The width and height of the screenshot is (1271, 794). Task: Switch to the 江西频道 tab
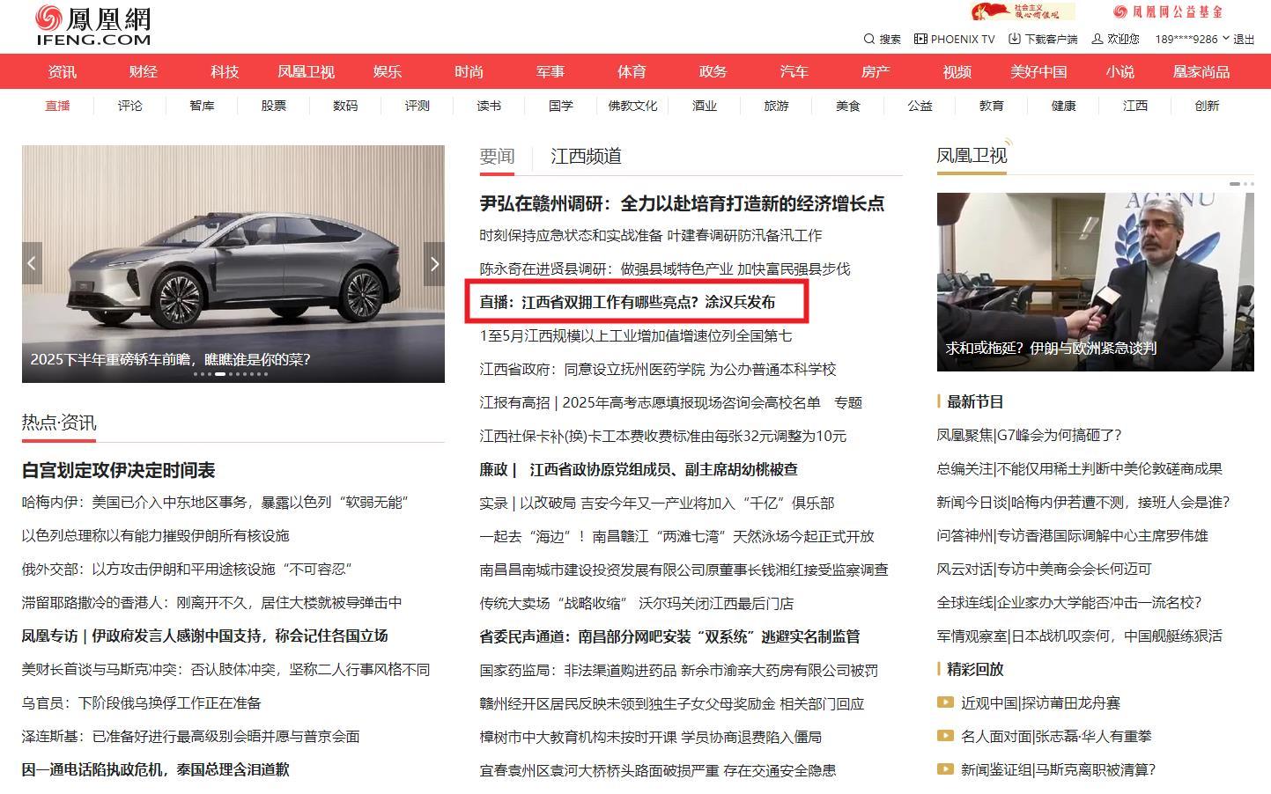point(586,156)
